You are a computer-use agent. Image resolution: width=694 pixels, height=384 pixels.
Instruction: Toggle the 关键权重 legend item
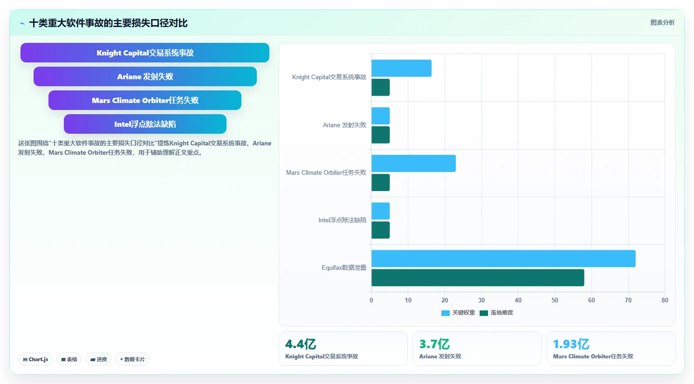[x=458, y=313]
